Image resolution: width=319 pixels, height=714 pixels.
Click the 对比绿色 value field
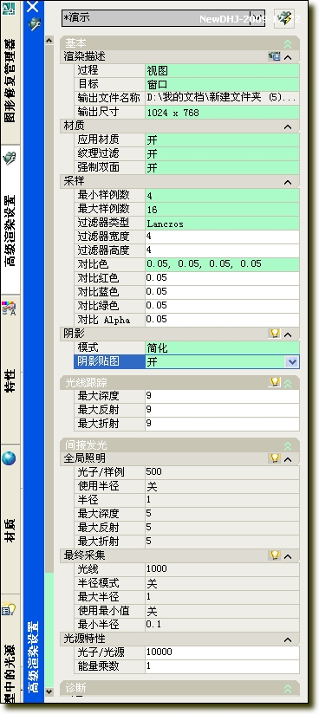(x=223, y=306)
